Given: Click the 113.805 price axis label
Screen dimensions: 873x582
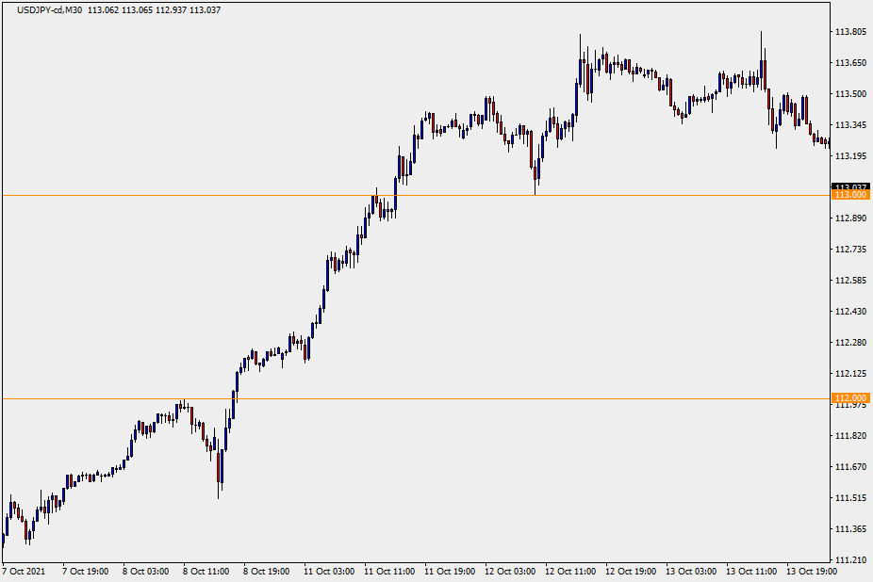Looking at the screenshot, I should [x=850, y=32].
